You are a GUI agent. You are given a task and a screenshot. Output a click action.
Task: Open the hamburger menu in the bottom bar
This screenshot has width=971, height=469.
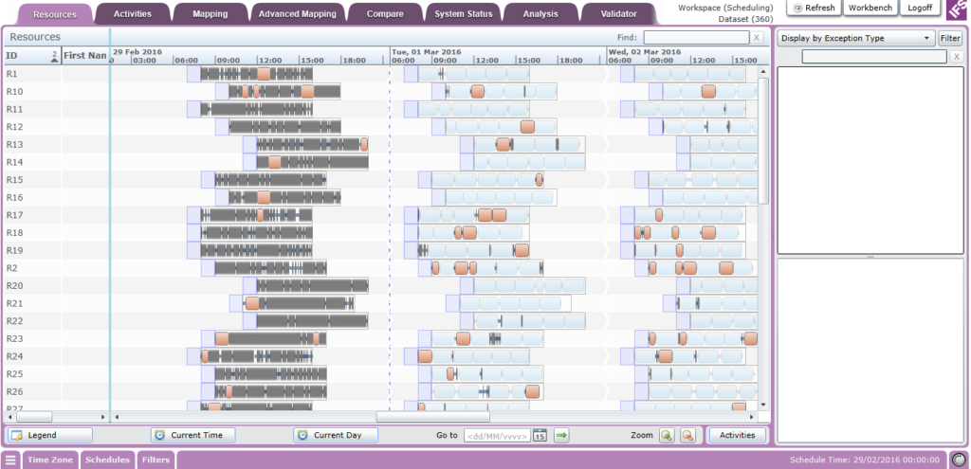pyautogui.click(x=11, y=460)
